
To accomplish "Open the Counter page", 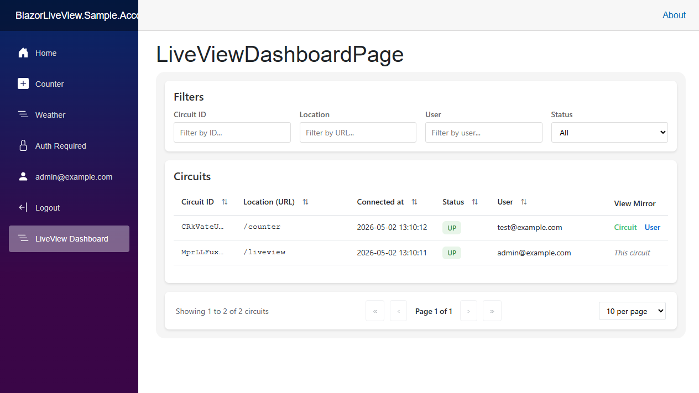I will click(x=69, y=84).
